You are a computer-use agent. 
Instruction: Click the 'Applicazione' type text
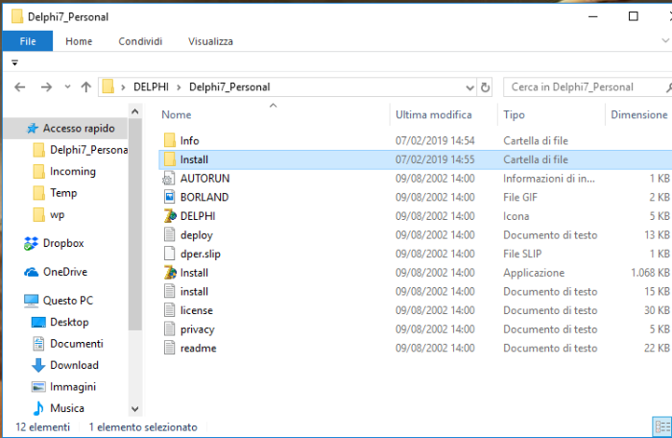tap(534, 273)
